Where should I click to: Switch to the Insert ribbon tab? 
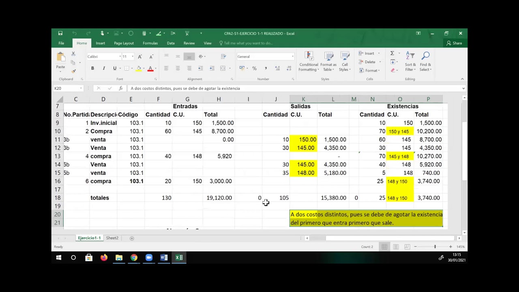tap(100, 43)
